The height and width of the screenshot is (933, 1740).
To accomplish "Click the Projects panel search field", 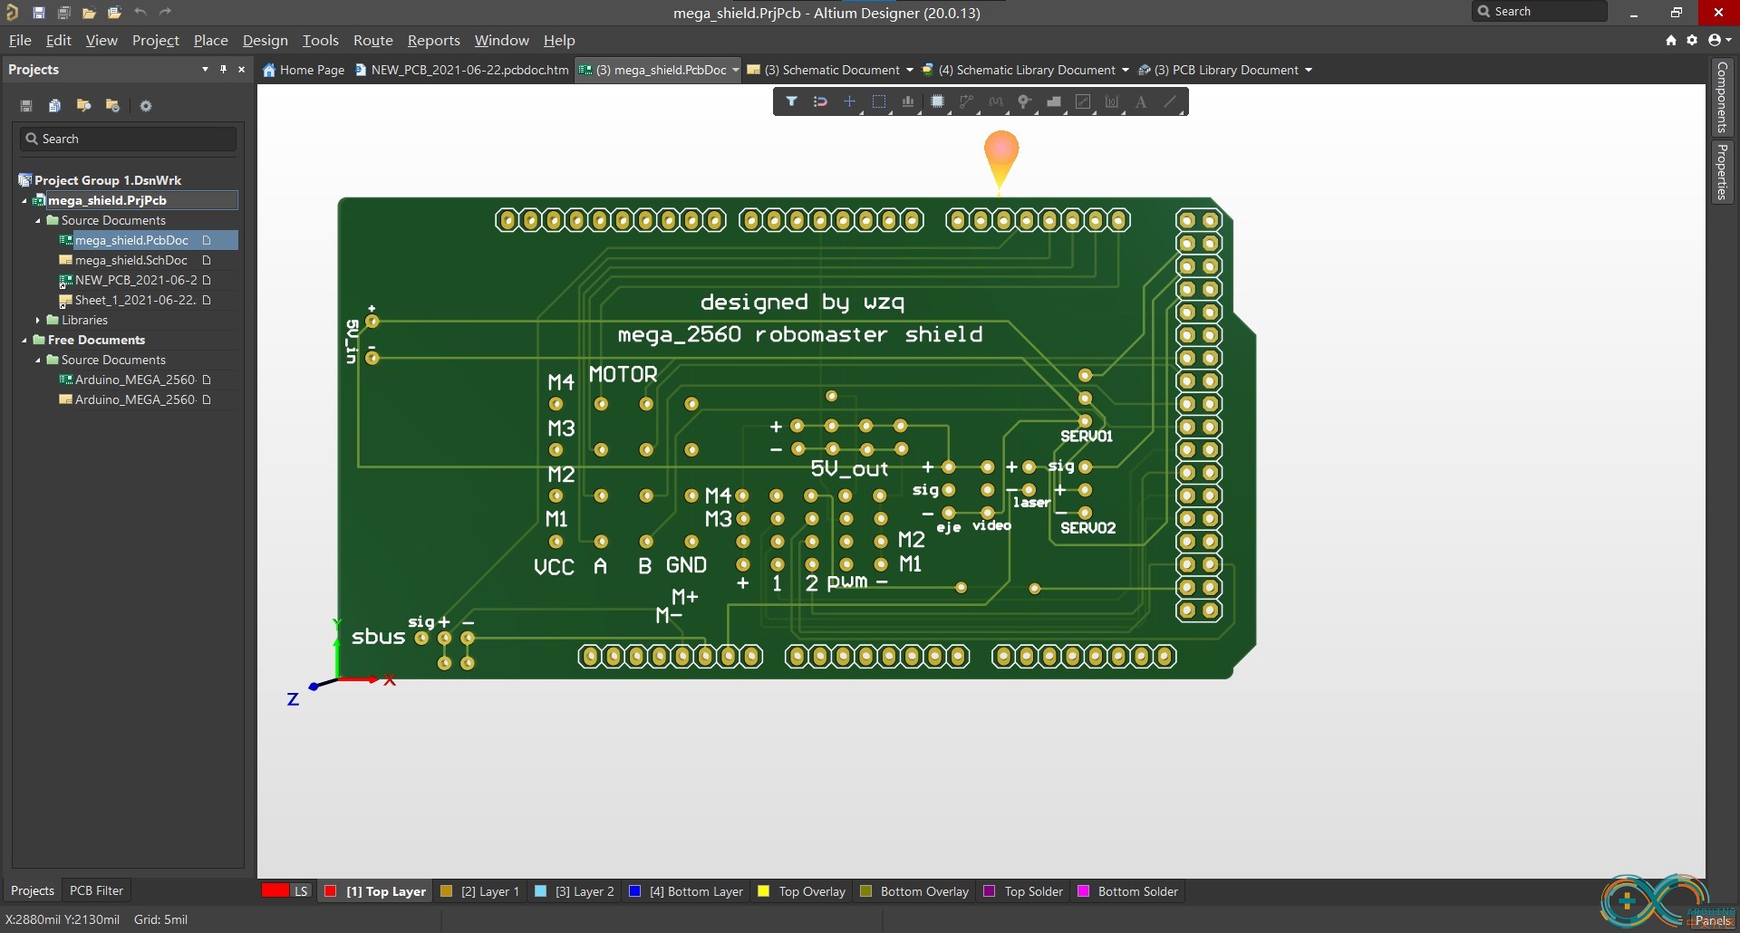I will click(128, 139).
